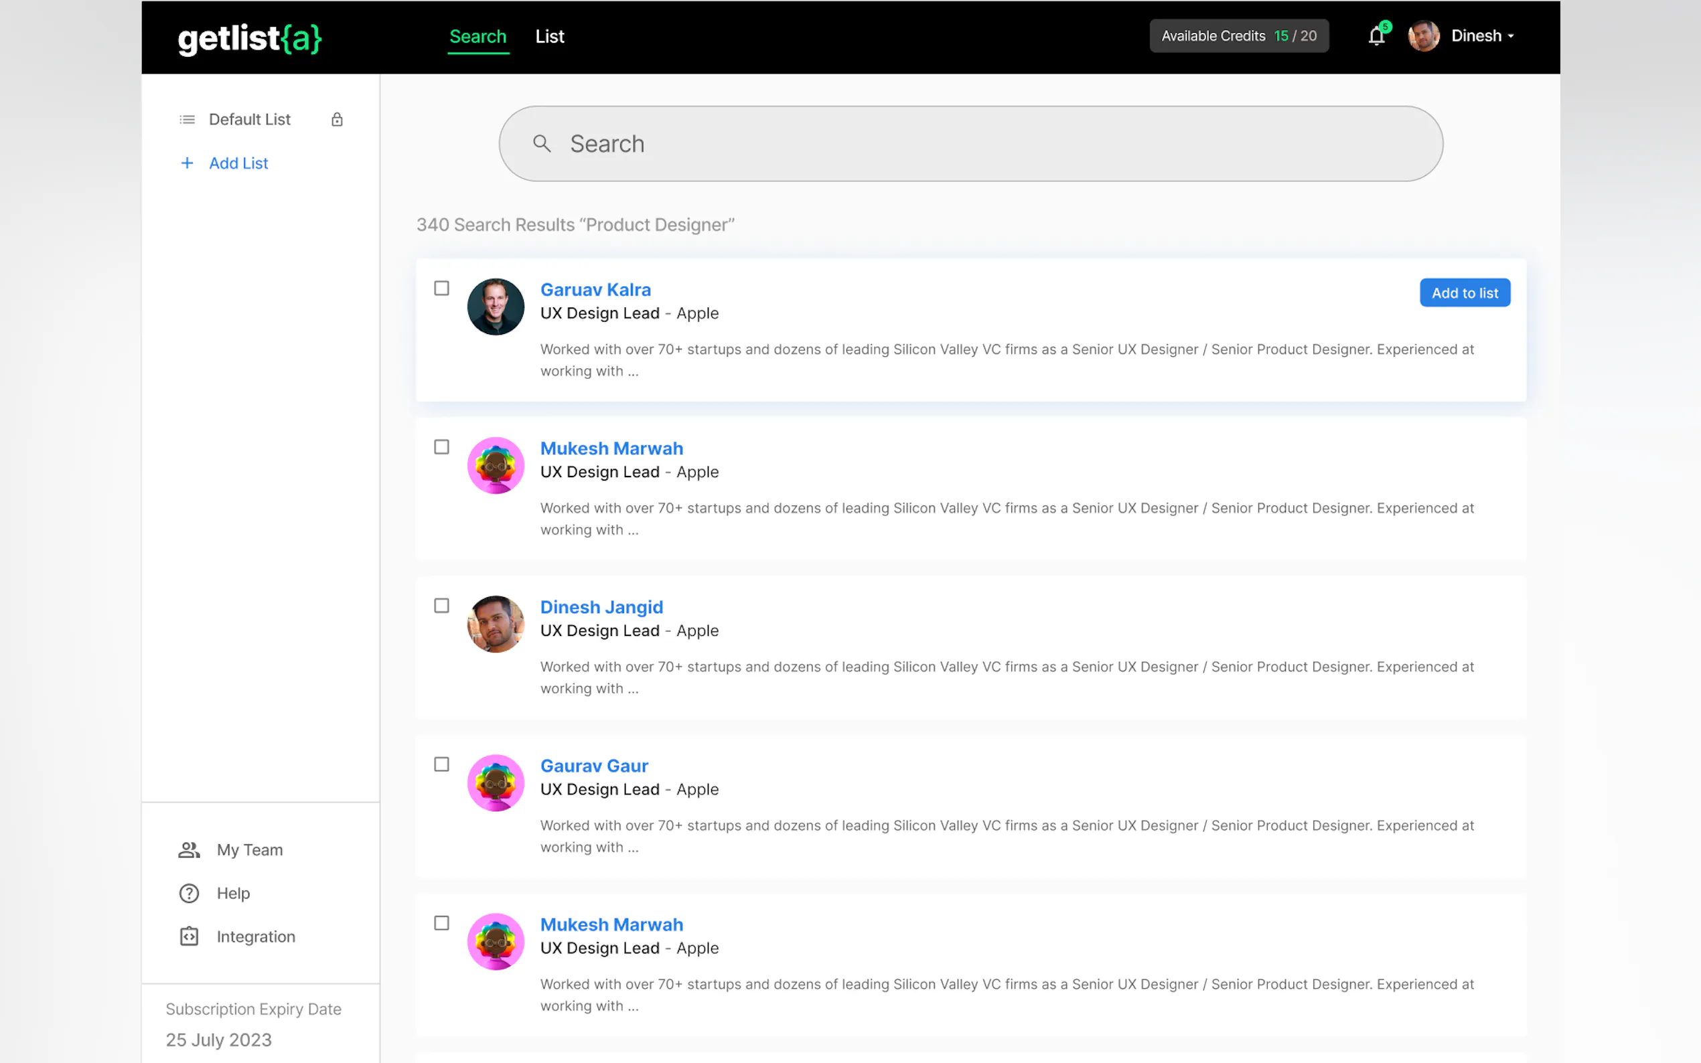Select the Search tab in header

pyautogui.click(x=477, y=37)
